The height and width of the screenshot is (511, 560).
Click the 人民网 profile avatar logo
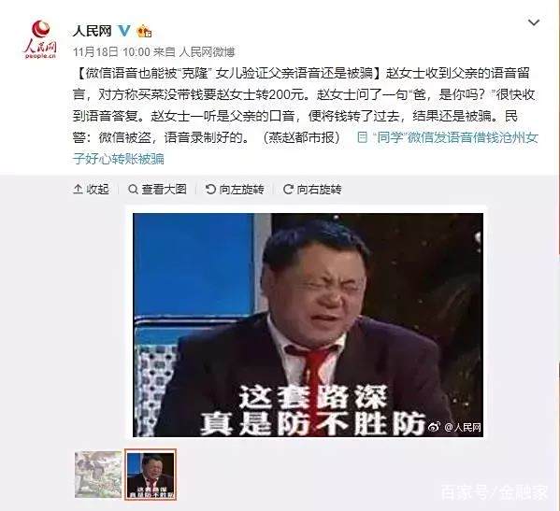pos(40,39)
